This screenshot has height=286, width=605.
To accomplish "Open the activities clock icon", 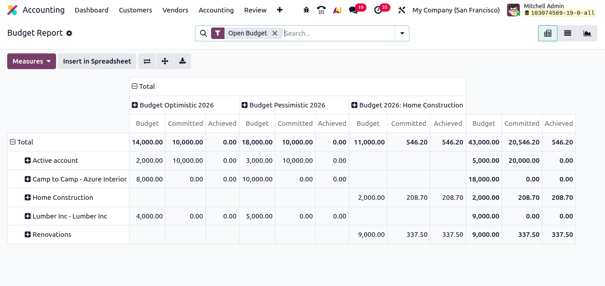I will [x=378, y=10].
